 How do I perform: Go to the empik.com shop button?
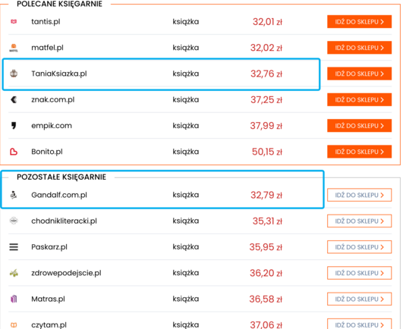(359, 126)
